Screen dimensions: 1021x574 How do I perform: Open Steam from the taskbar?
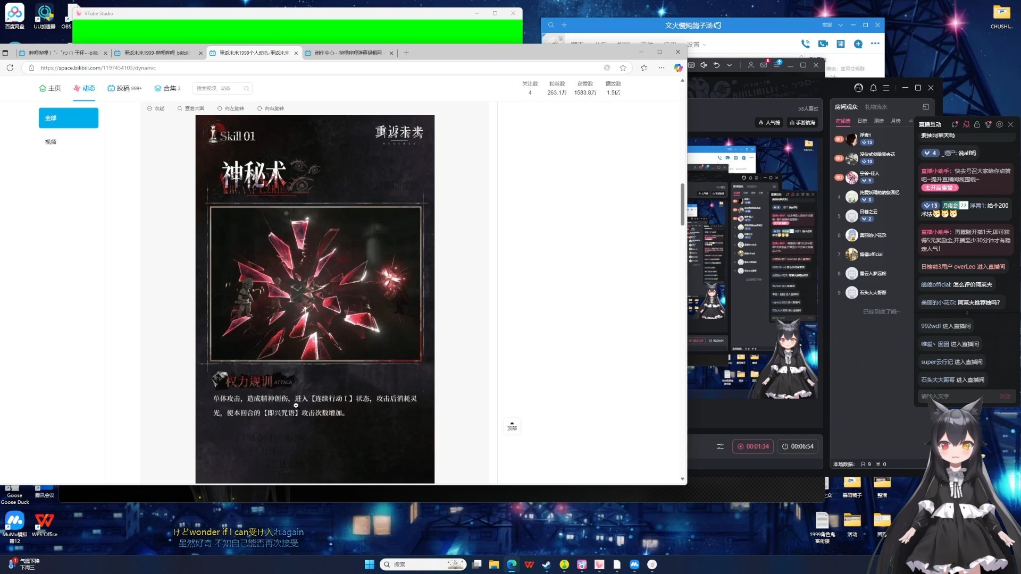point(547,564)
